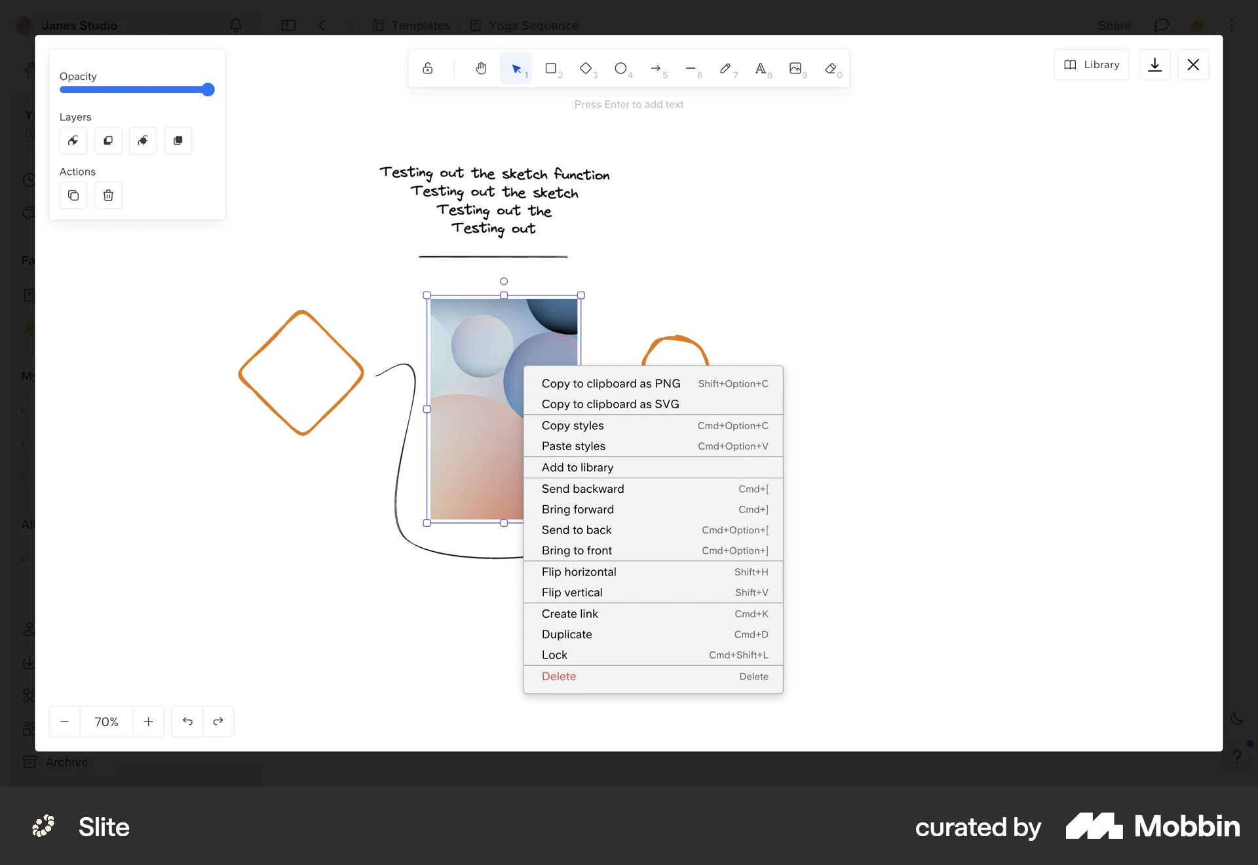Screen dimensions: 1258x865
Task: Click the Share button
Action: tap(1115, 25)
